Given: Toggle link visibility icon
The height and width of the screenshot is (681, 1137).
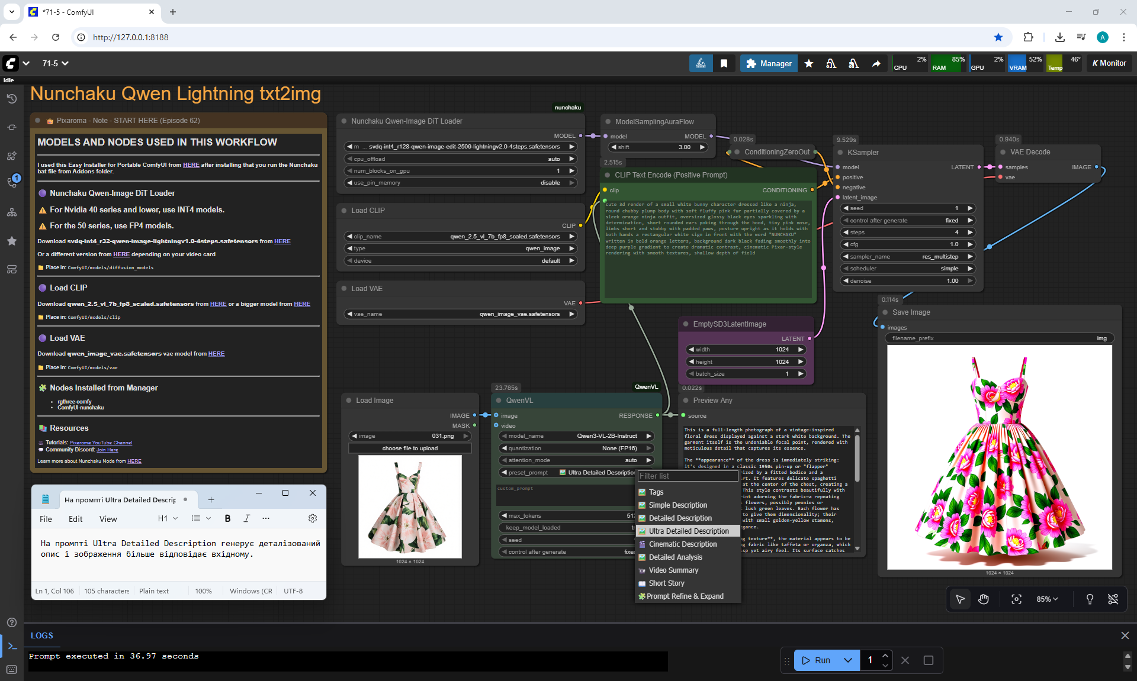Looking at the screenshot, I should (x=1113, y=599).
